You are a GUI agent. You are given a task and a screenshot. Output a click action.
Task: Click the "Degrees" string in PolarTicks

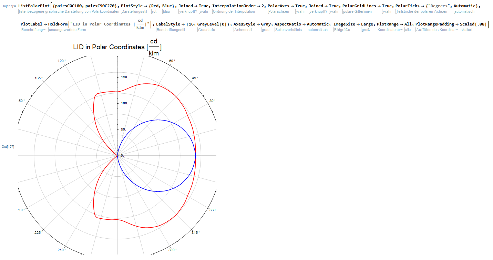pos(439,6)
